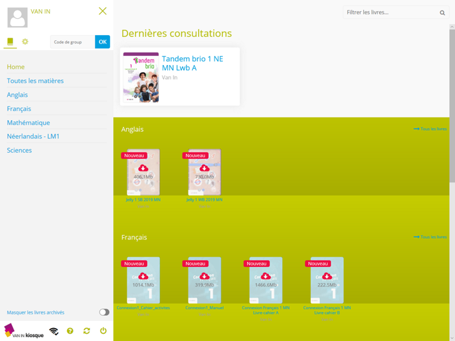The height and width of the screenshot is (341, 455).
Task: Click the Jelly 1 SB 2019 MN title
Action: click(143, 200)
